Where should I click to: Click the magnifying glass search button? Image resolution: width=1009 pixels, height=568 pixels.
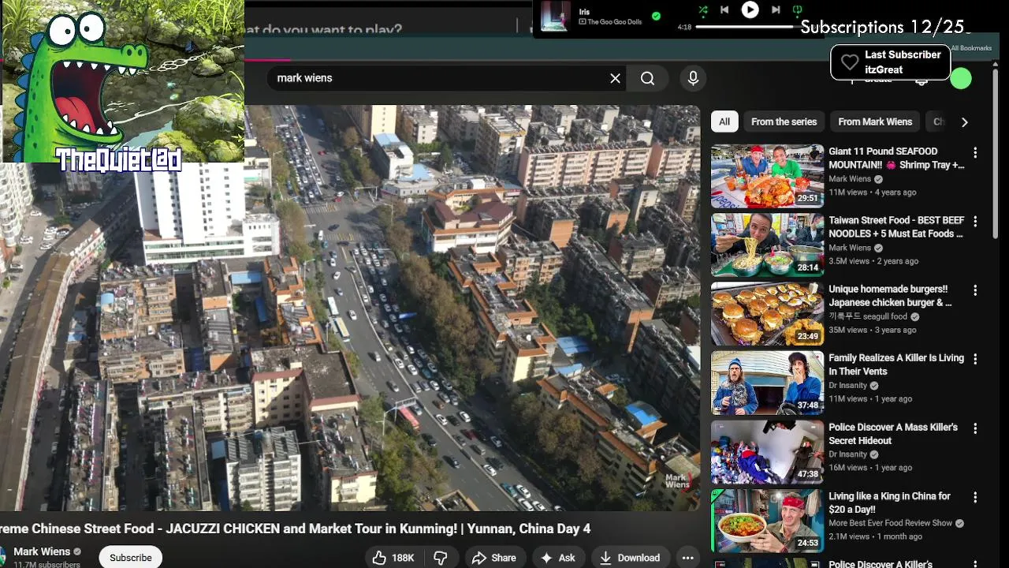coord(648,78)
